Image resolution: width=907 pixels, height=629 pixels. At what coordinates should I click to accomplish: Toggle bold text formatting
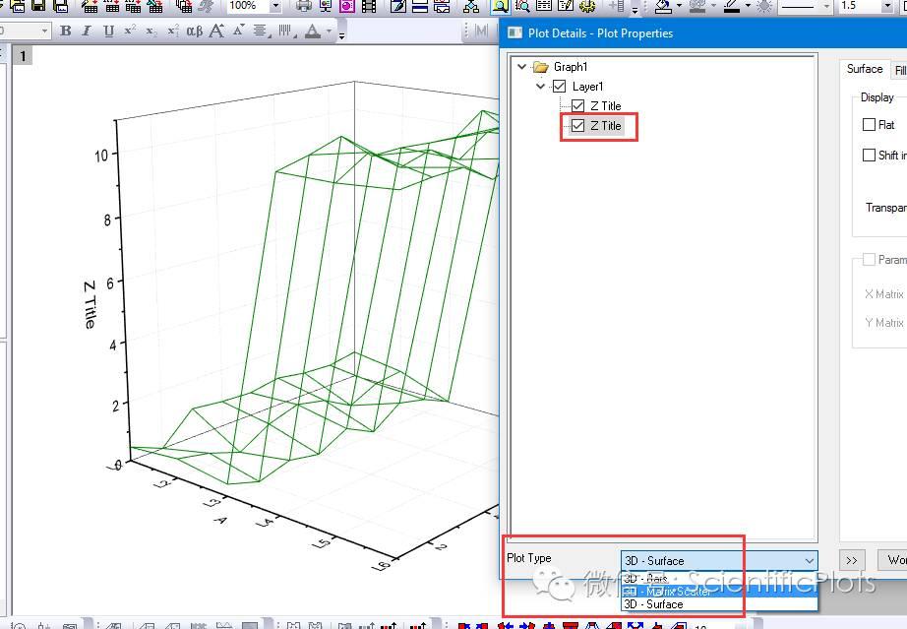(x=64, y=31)
